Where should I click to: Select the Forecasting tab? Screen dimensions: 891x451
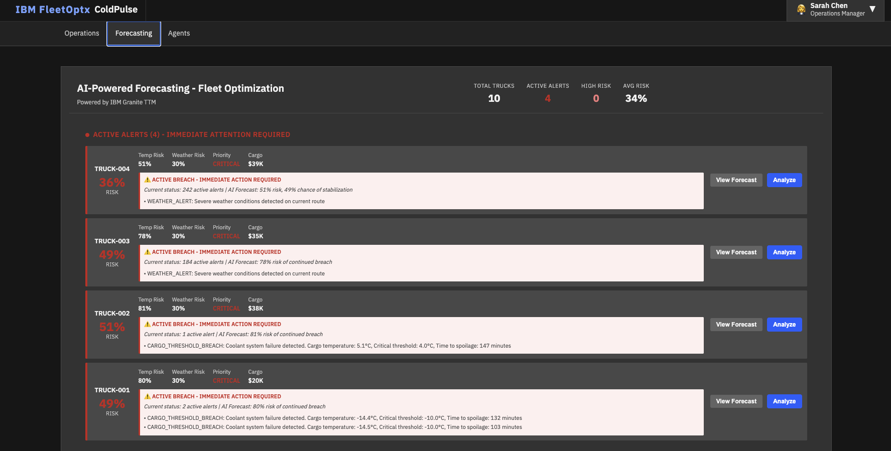point(134,33)
